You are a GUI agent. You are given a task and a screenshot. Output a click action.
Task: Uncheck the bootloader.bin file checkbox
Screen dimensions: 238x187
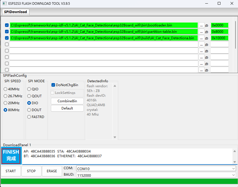[x=7, y=25]
